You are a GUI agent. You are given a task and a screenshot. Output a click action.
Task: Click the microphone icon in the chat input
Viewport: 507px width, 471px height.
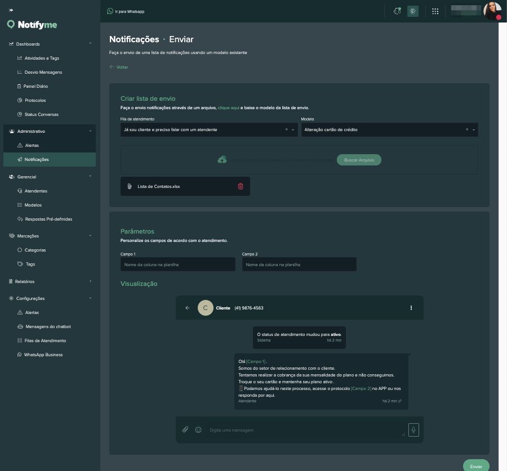[413, 429]
